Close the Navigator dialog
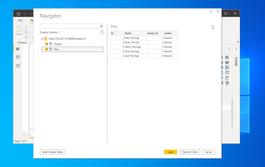The image size is (265, 167). tap(218, 11)
